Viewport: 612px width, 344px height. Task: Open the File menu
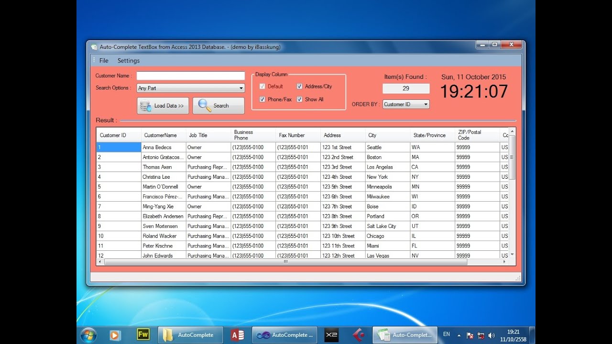point(104,61)
